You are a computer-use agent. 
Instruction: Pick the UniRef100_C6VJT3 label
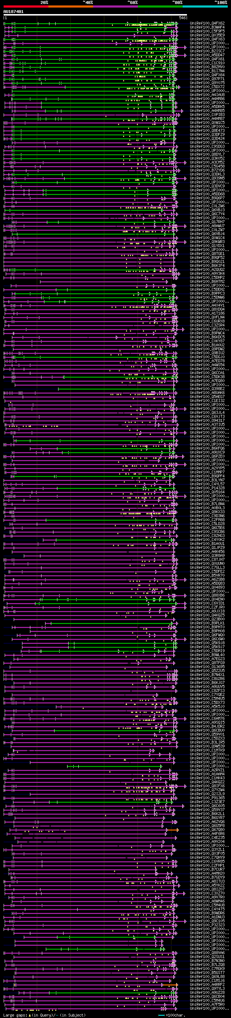click(207, 416)
